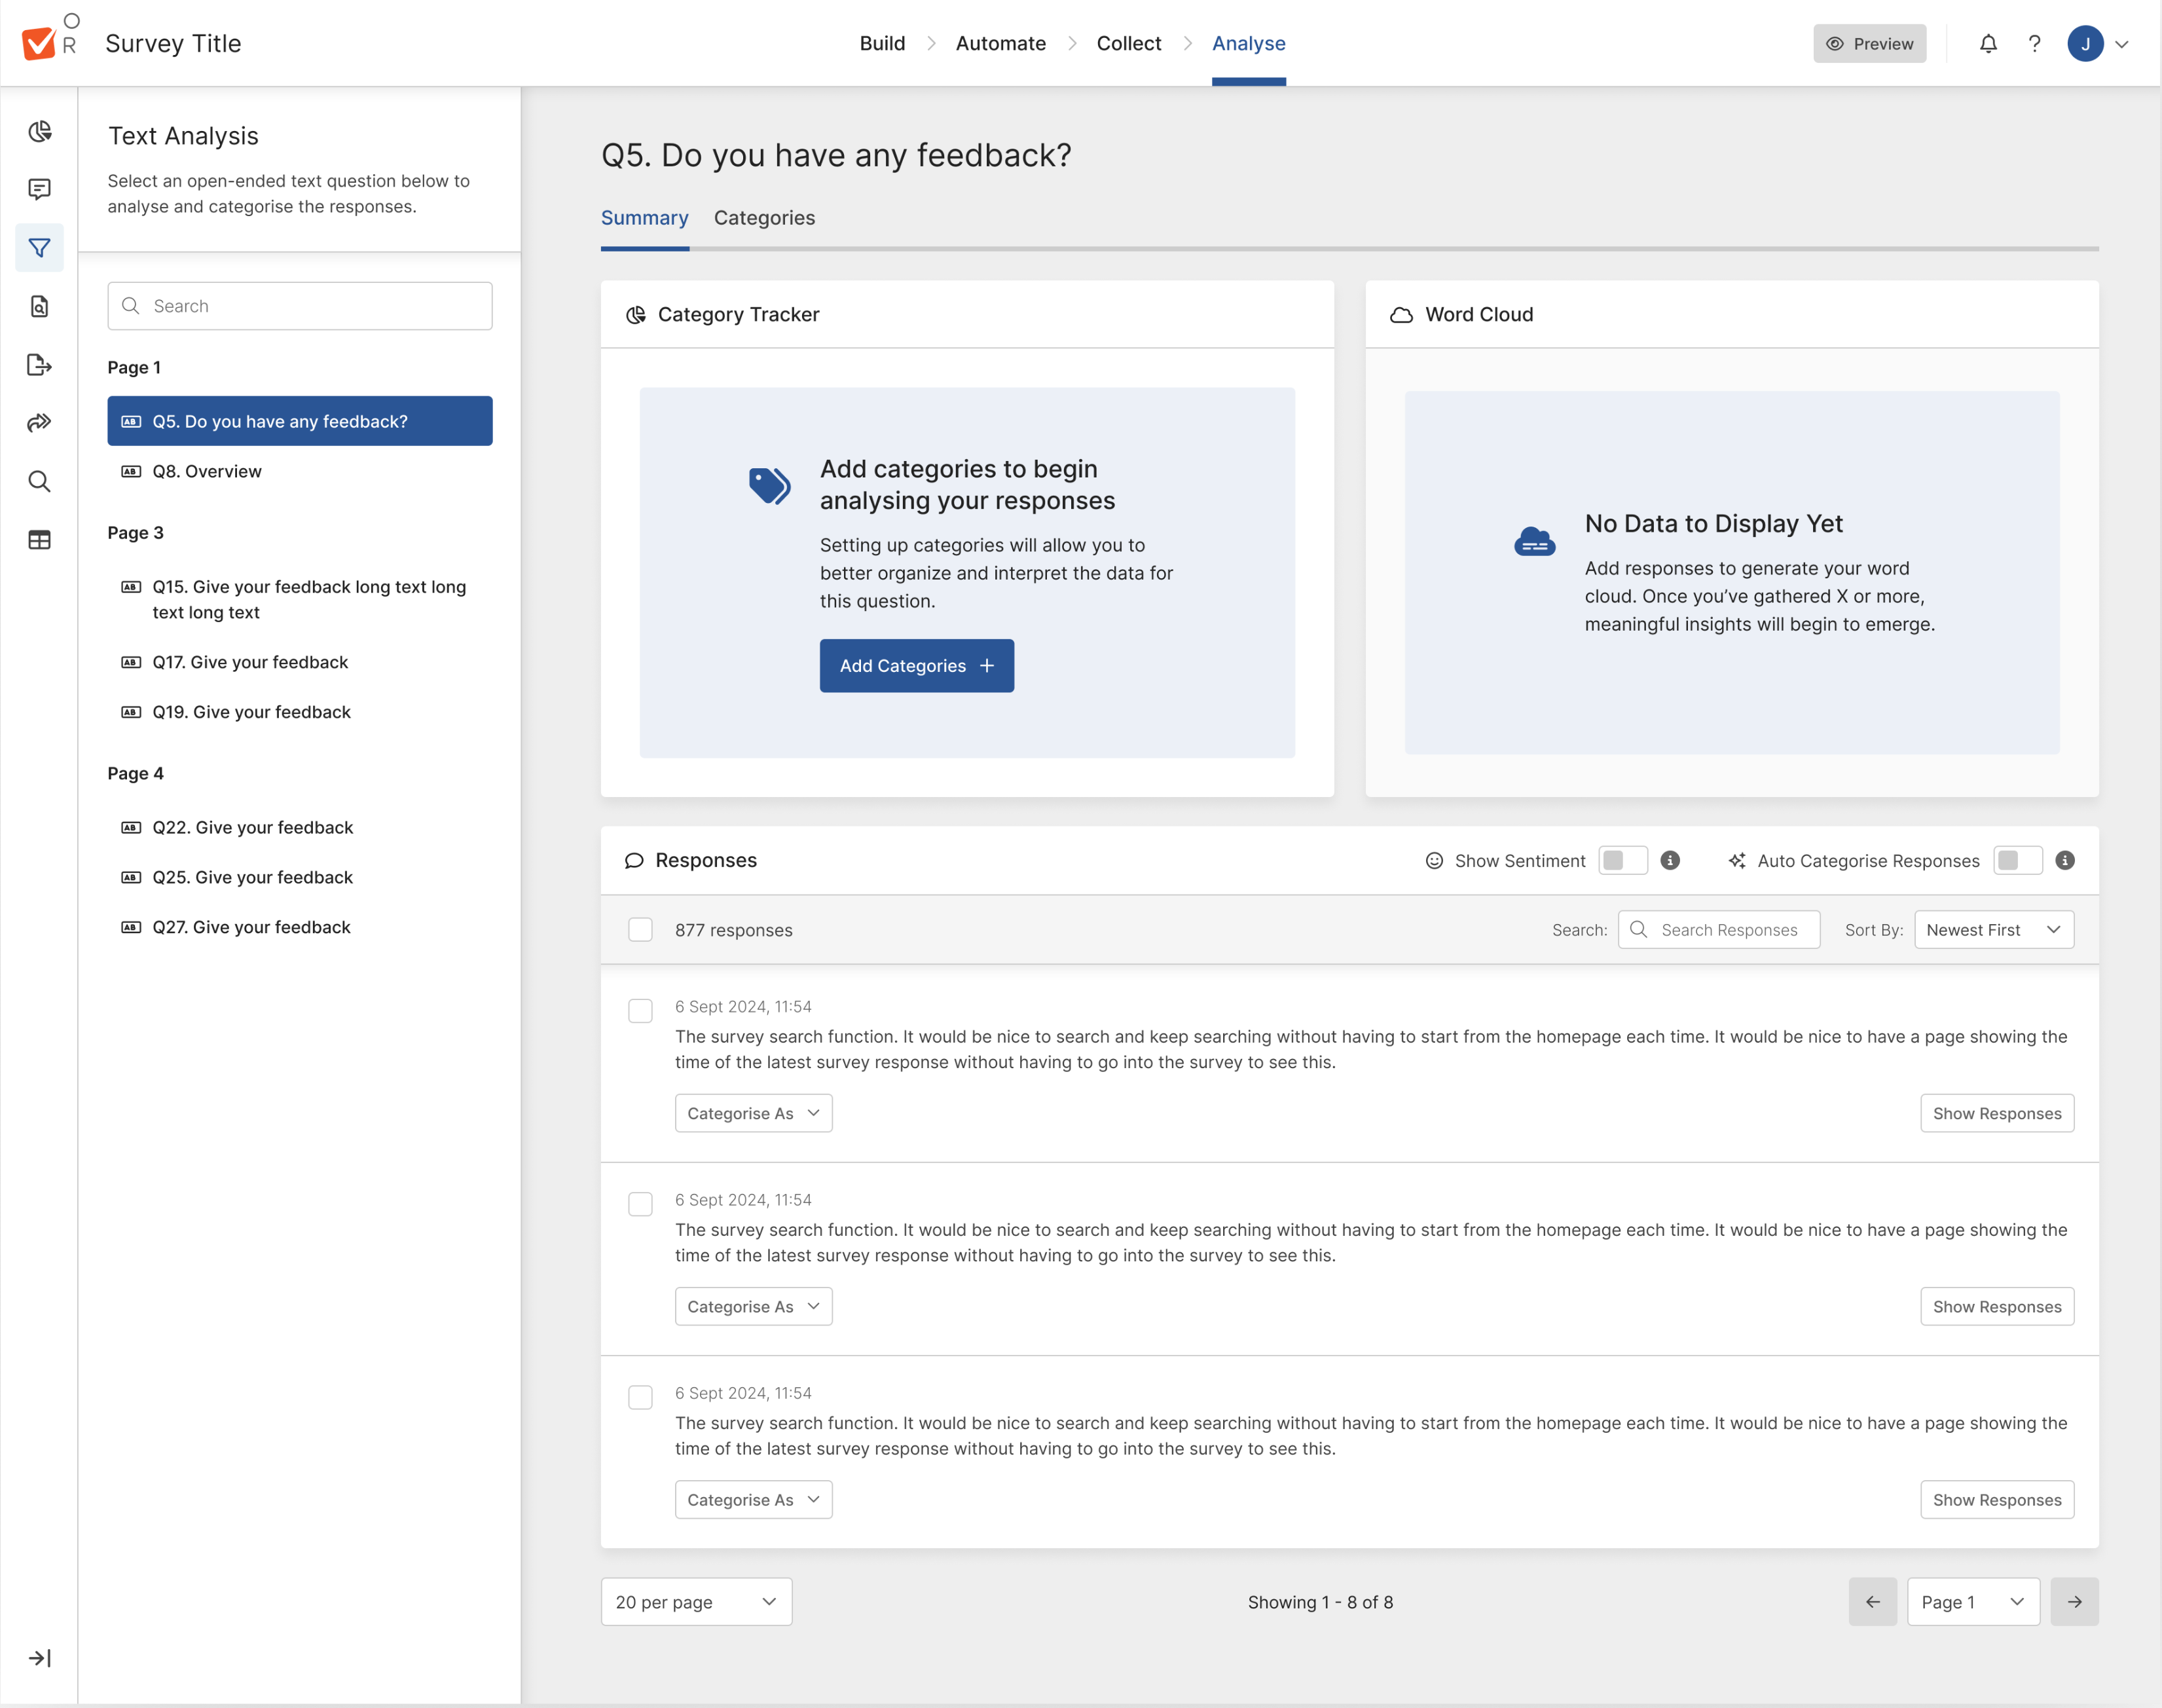
Task: Go to the Build step
Action: point(883,43)
